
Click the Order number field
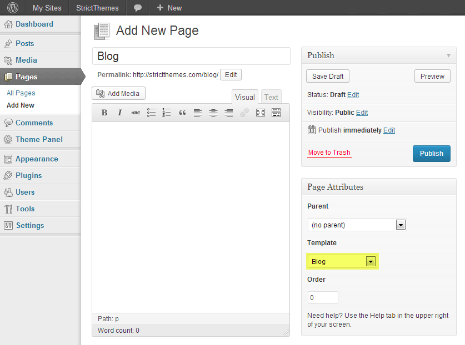pos(323,297)
